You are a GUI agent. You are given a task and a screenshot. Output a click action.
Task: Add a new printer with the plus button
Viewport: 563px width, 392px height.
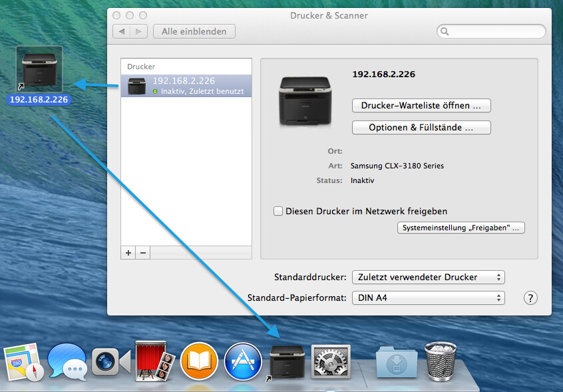(128, 252)
